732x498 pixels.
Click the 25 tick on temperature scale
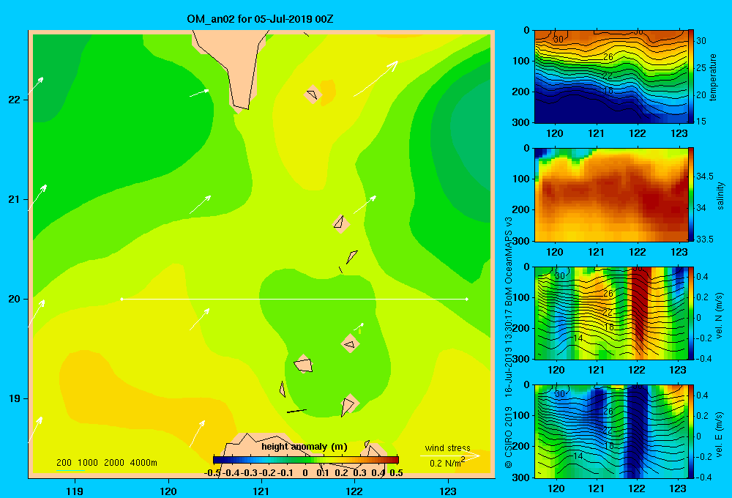point(701,67)
